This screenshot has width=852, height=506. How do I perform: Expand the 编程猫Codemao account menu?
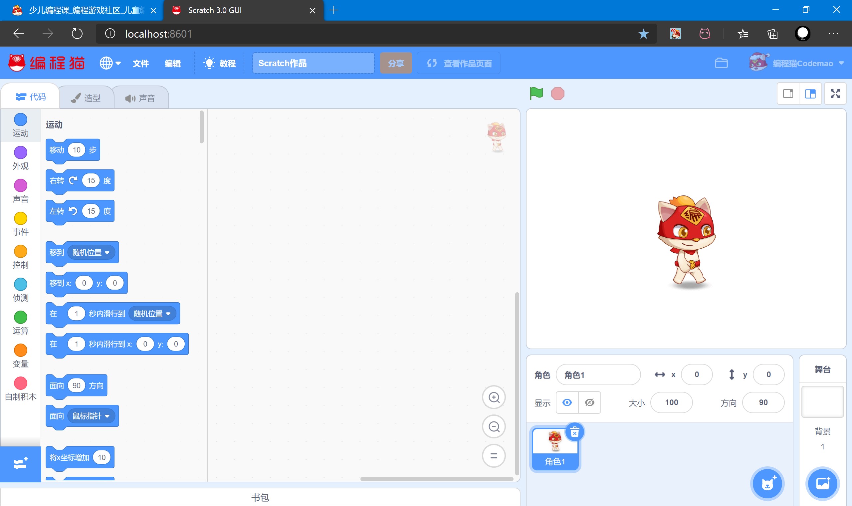(796, 63)
